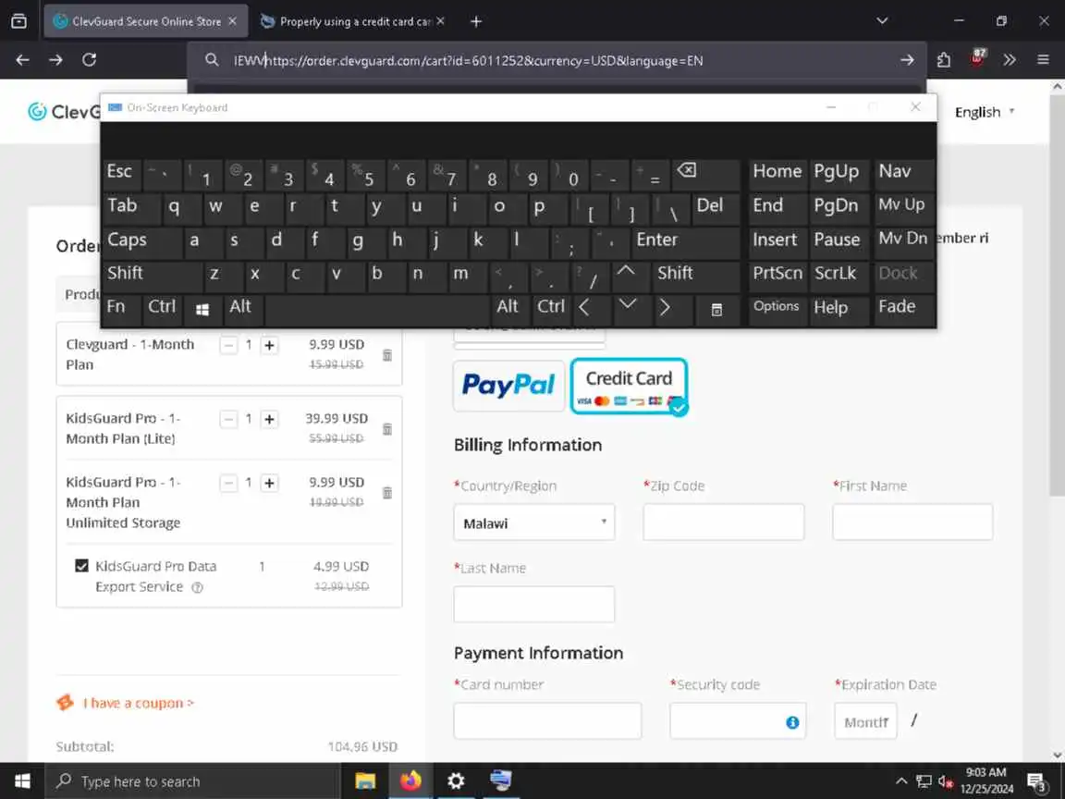This screenshot has width=1065, height=799.
Task: Click the First Name input field
Action: 912,522
